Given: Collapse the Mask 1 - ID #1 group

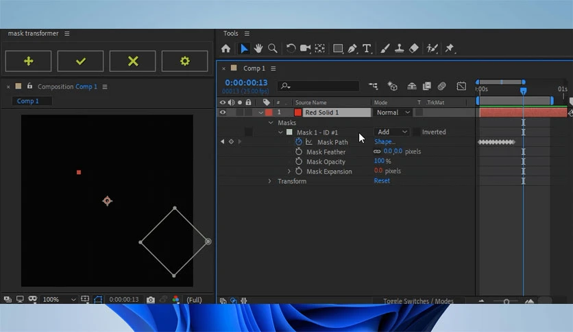Looking at the screenshot, I should tap(280, 132).
